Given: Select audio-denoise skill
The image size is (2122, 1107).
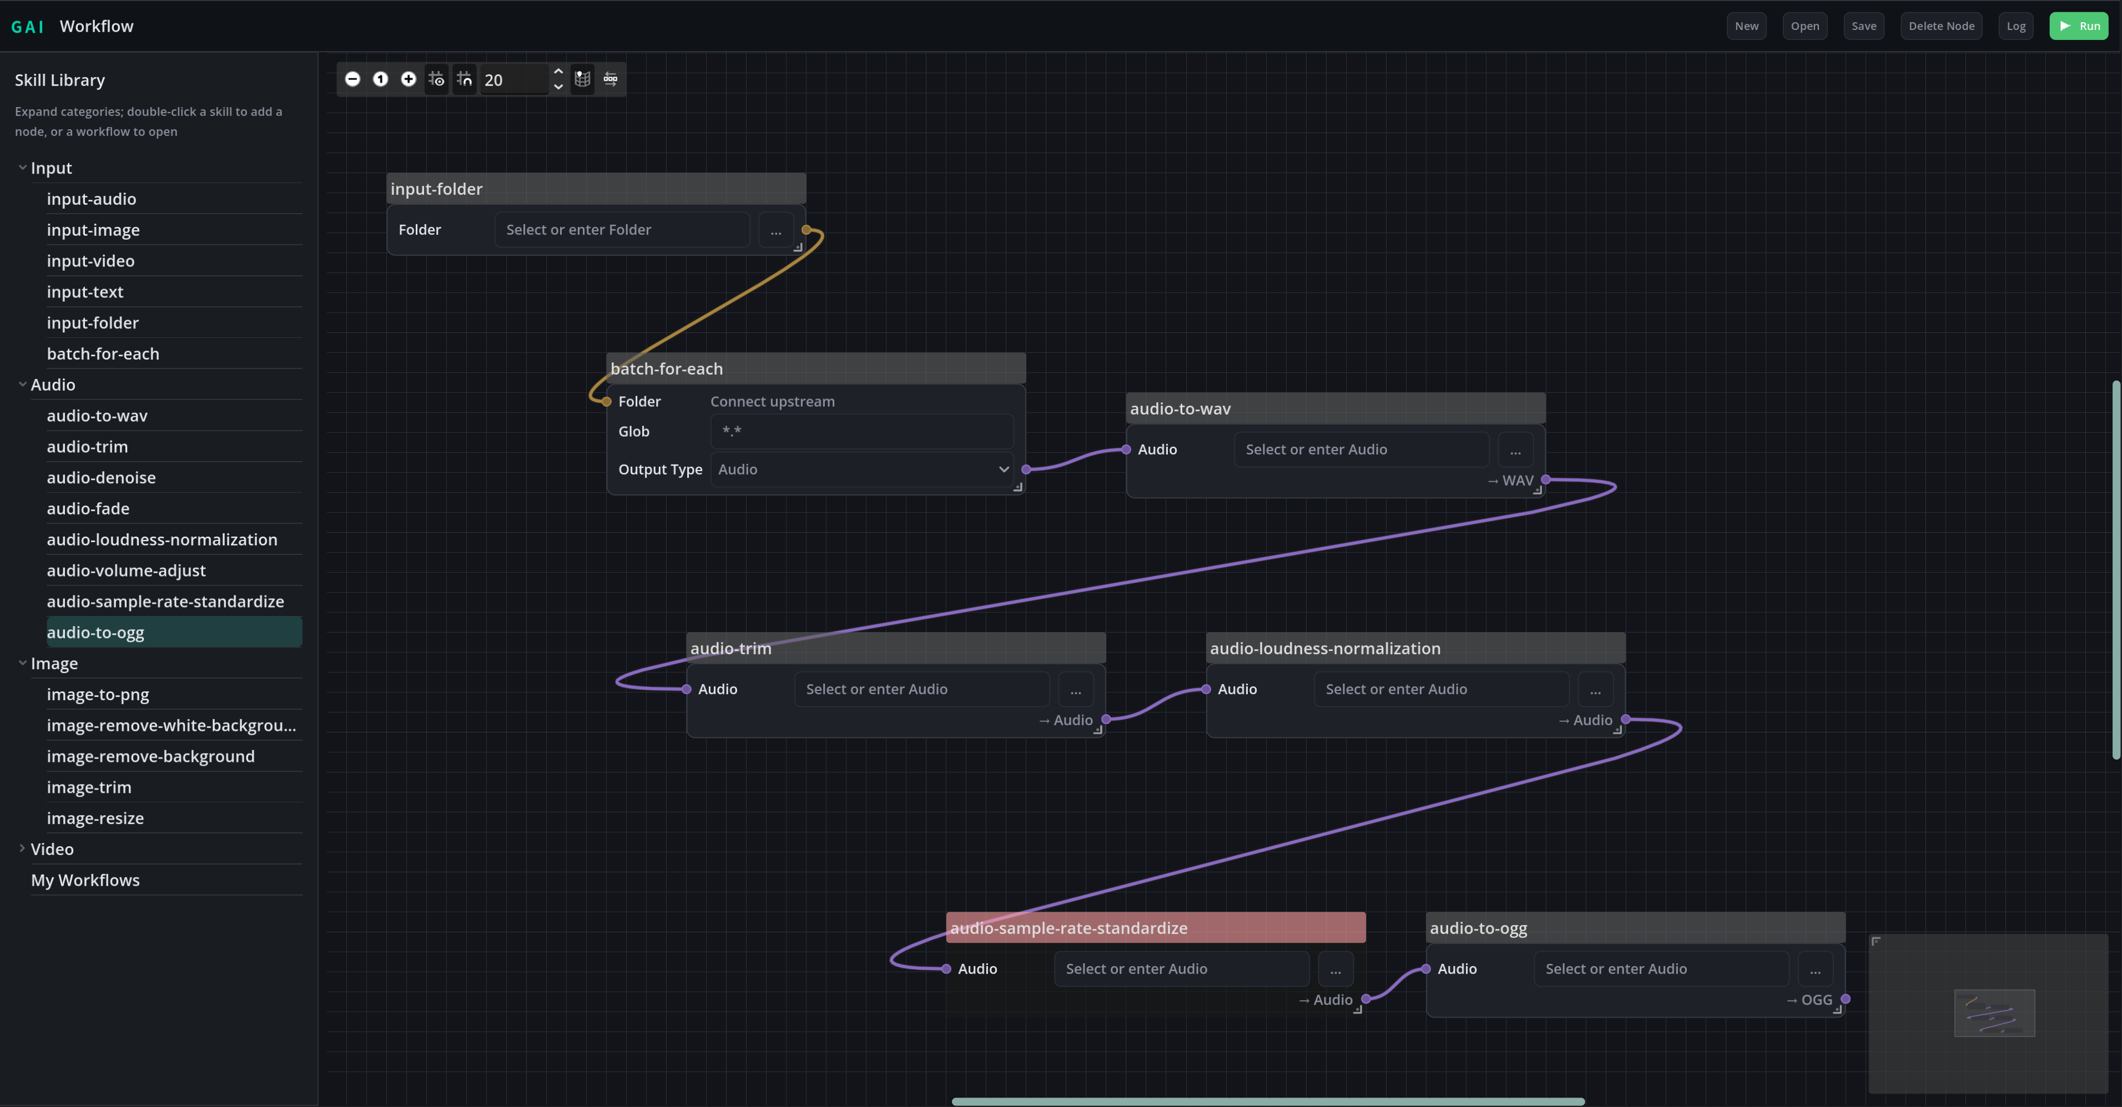Looking at the screenshot, I should pyautogui.click(x=174, y=478).
